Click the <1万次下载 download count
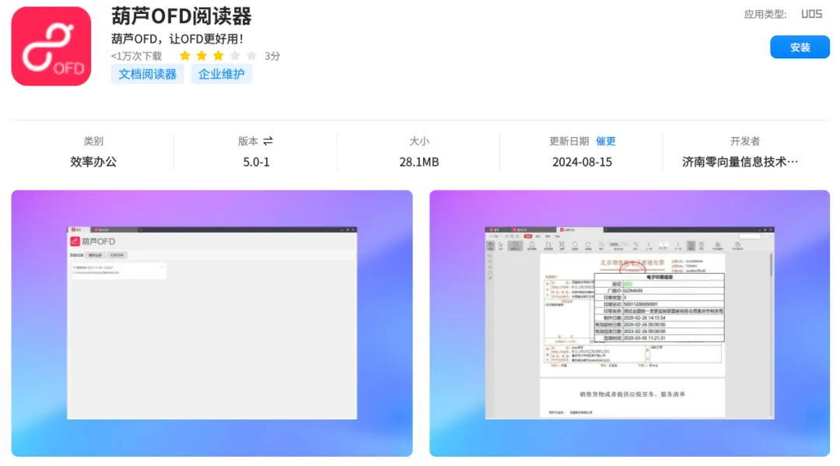This screenshot has height=466, width=840. click(136, 56)
